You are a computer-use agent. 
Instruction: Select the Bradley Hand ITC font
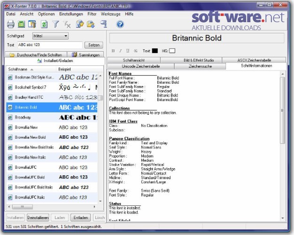52,97
